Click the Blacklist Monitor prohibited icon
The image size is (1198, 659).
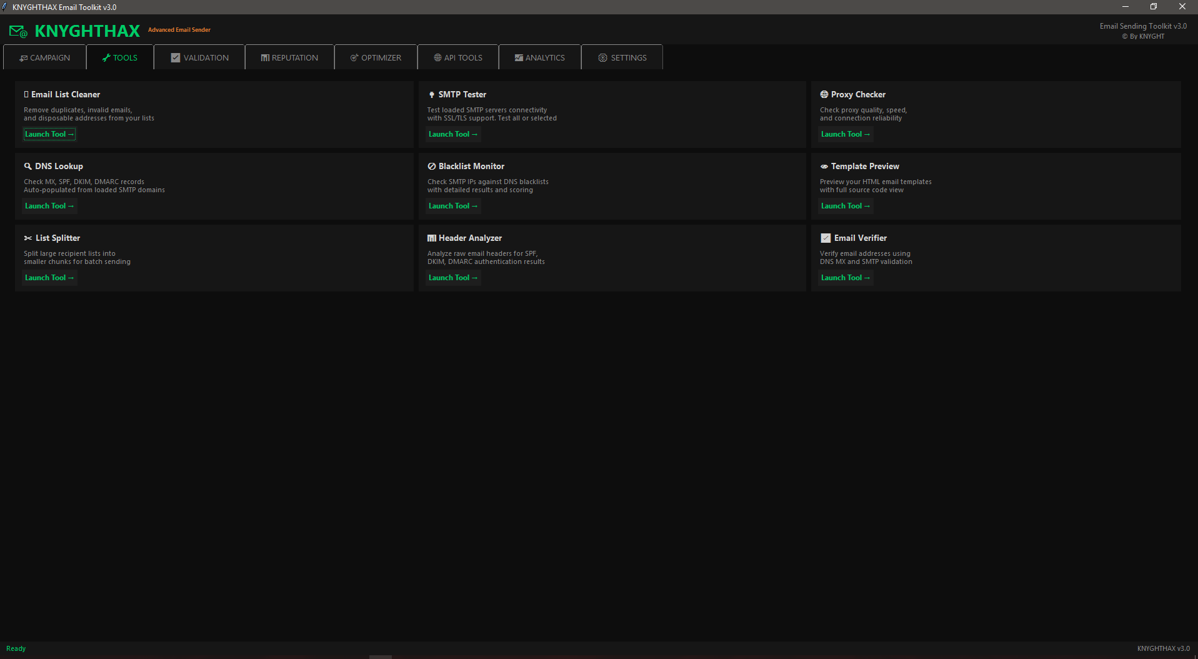[x=432, y=166]
